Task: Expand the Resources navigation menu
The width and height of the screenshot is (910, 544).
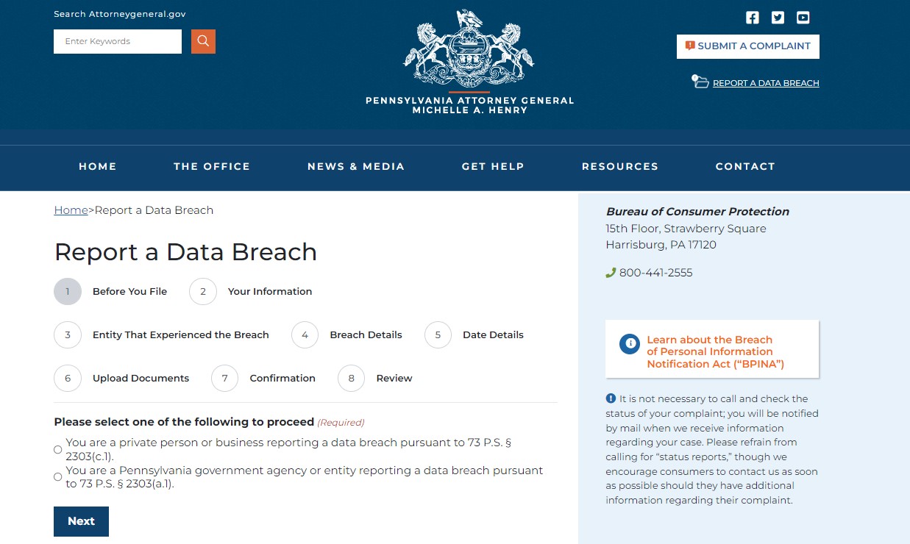Action: [x=619, y=166]
